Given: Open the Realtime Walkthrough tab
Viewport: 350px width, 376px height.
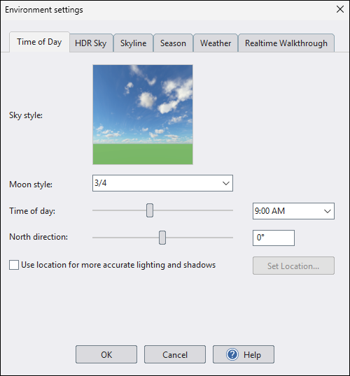Looking at the screenshot, I should point(286,43).
